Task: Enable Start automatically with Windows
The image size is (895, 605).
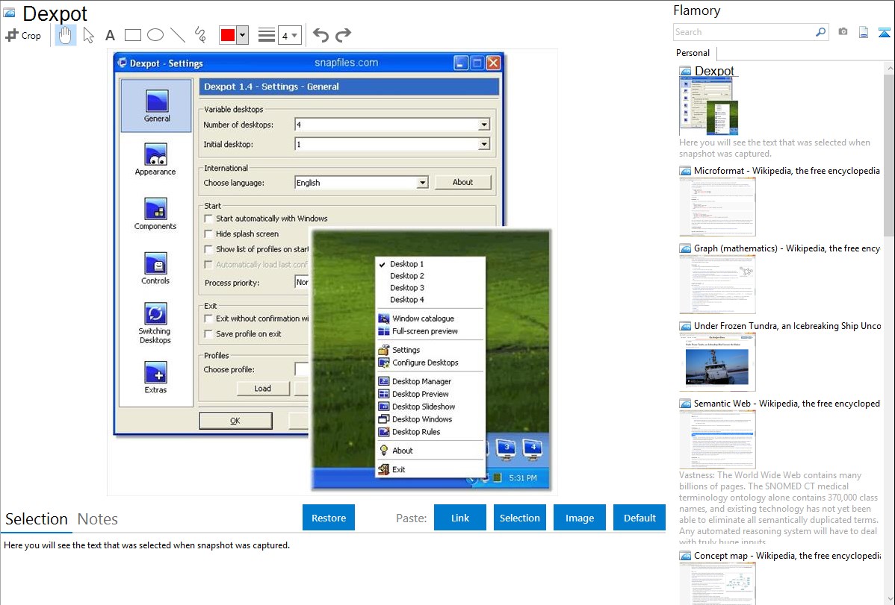Action: tap(208, 219)
